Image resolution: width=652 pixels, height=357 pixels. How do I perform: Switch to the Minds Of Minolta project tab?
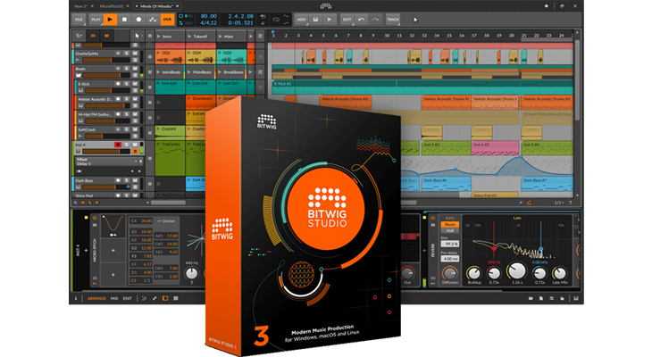point(156,6)
